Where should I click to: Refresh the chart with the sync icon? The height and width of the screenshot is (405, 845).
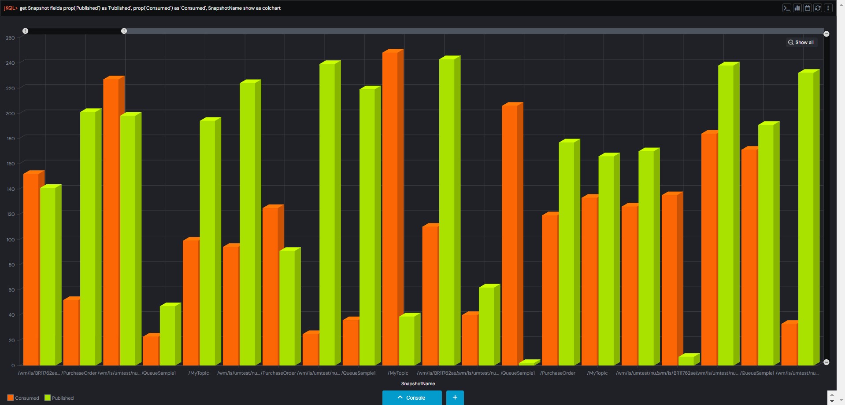pyautogui.click(x=818, y=8)
